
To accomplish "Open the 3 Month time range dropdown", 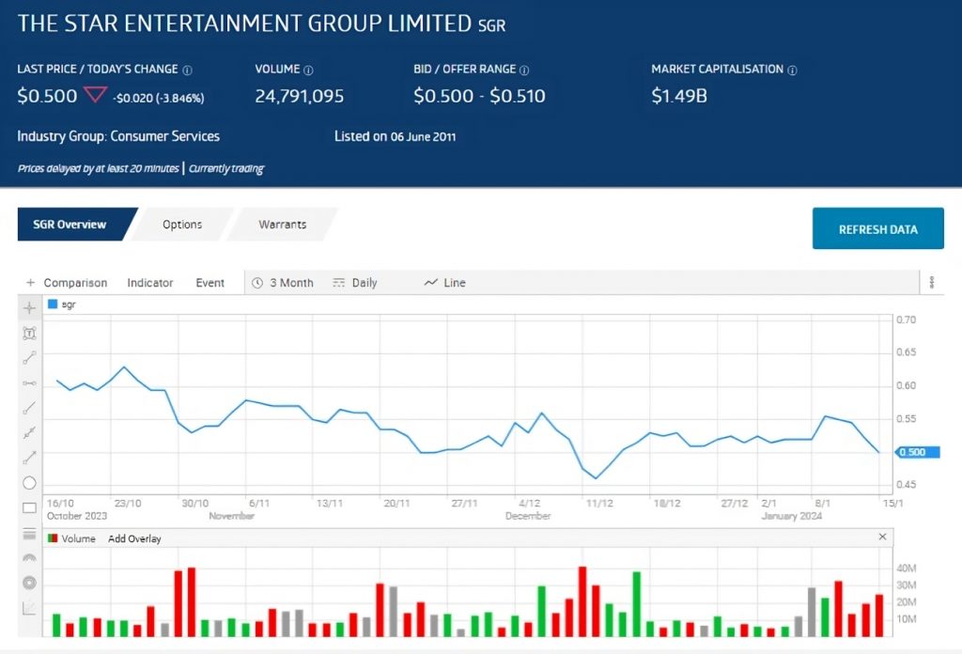I will coord(283,283).
